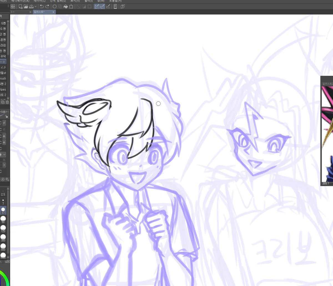Click the add/copy sub tool icon
The height and width of the screenshot is (286, 333).
3,102
